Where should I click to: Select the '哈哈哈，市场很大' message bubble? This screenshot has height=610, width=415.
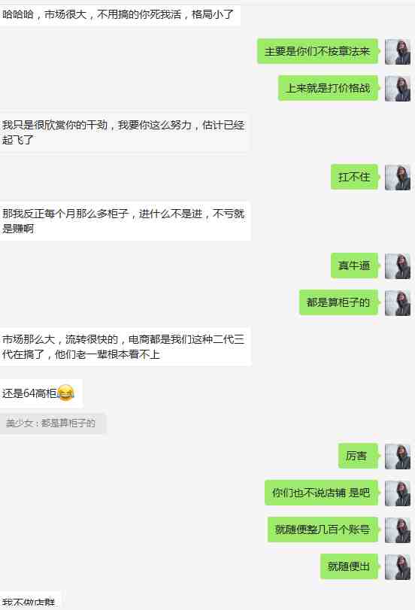coord(120,15)
